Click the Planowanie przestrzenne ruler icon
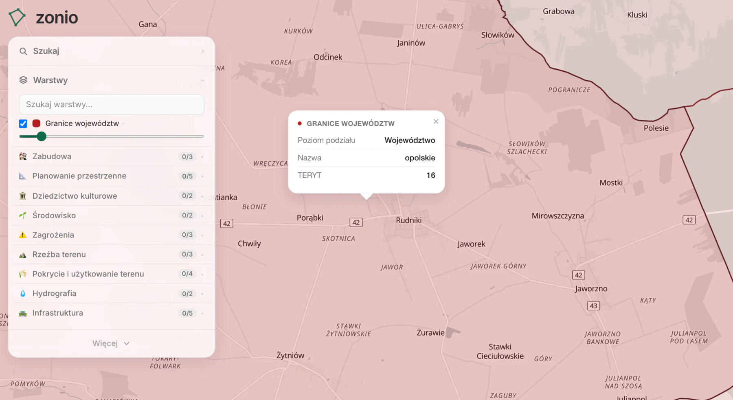This screenshot has height=400, width=733. coord(23,176)
